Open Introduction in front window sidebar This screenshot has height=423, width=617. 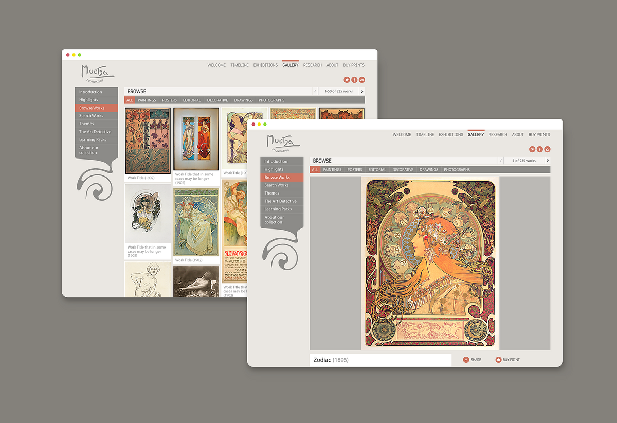[282, 161]
